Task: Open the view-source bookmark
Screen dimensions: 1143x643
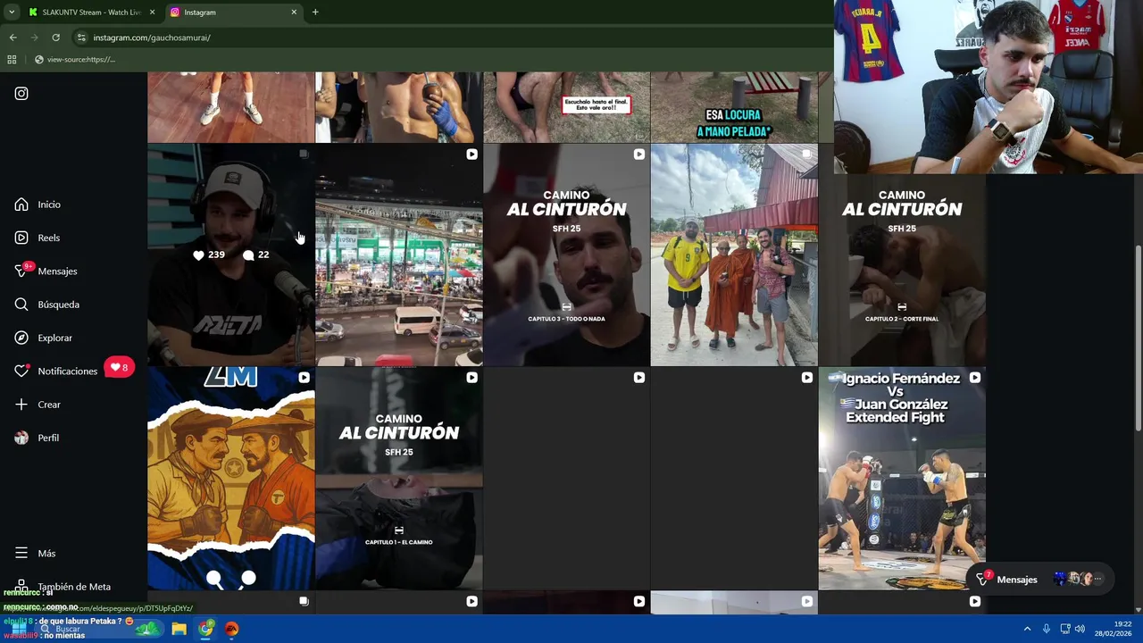Action: click(x=75, y=60)
